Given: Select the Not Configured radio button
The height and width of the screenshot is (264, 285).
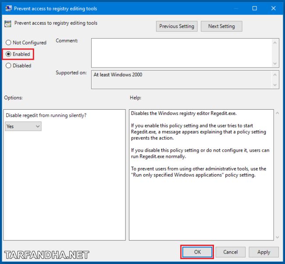Looking at the screenshot, I should tap(26, 43).
